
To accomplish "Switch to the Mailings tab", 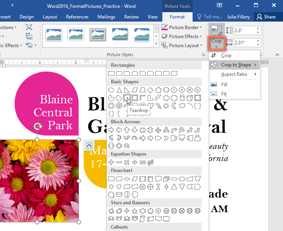I will [106, 17].
